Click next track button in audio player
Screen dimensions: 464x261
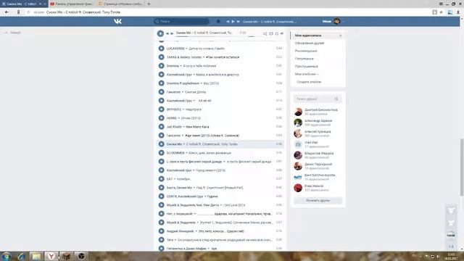(x=172, y=33)
